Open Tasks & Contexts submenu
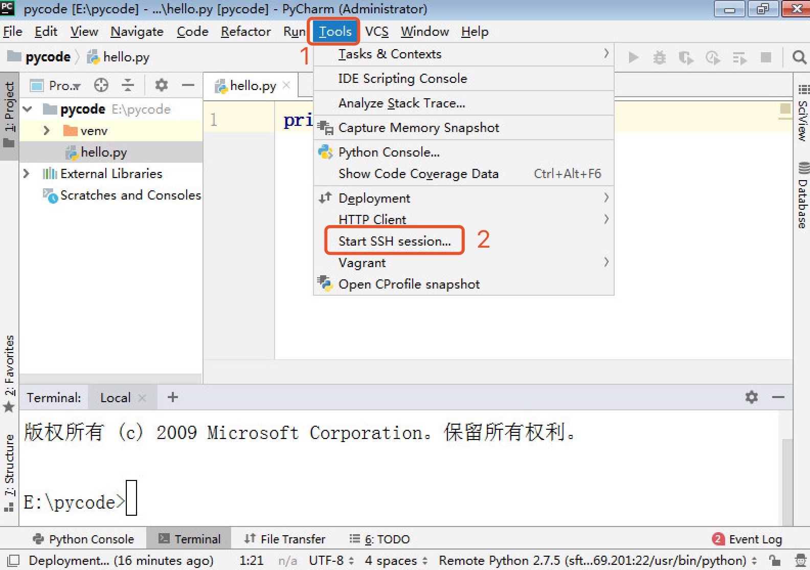Viewport: 810px width, 570px height. point(463,54)
